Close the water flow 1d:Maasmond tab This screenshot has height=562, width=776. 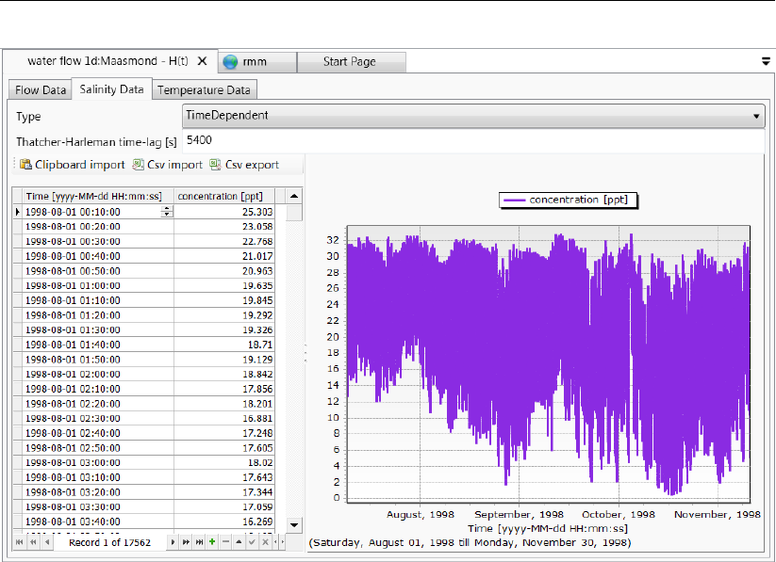[x=202, y=61]
